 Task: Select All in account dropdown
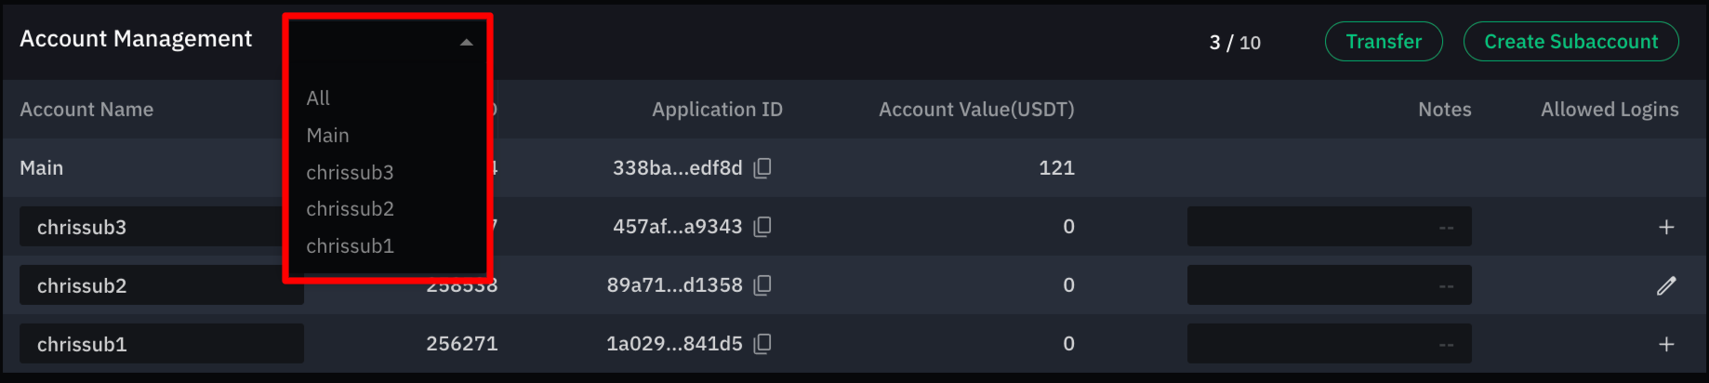pyautogui.click(x=318, y=99)
